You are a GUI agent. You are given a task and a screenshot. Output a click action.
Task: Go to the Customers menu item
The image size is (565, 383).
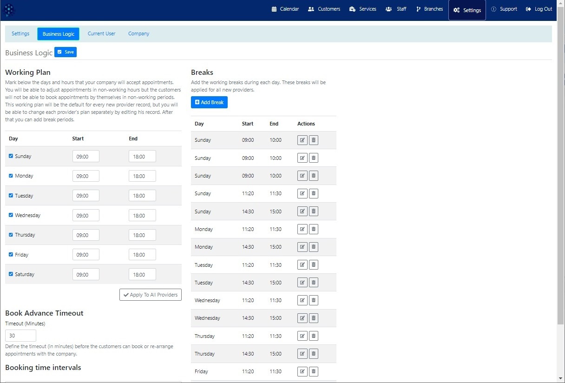pyautogui.click(x=324, y=9)
